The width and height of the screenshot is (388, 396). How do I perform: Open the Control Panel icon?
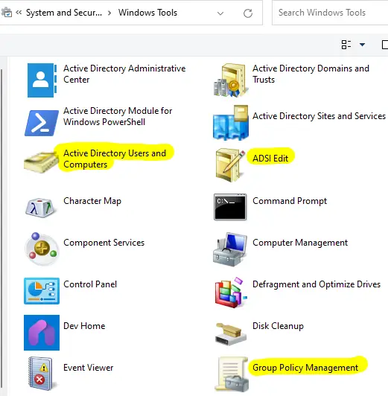pyautogui.click(x=42, y=291)
